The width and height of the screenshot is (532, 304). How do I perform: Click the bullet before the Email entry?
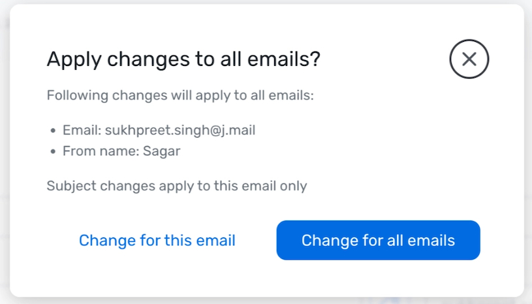pos(53,130)
